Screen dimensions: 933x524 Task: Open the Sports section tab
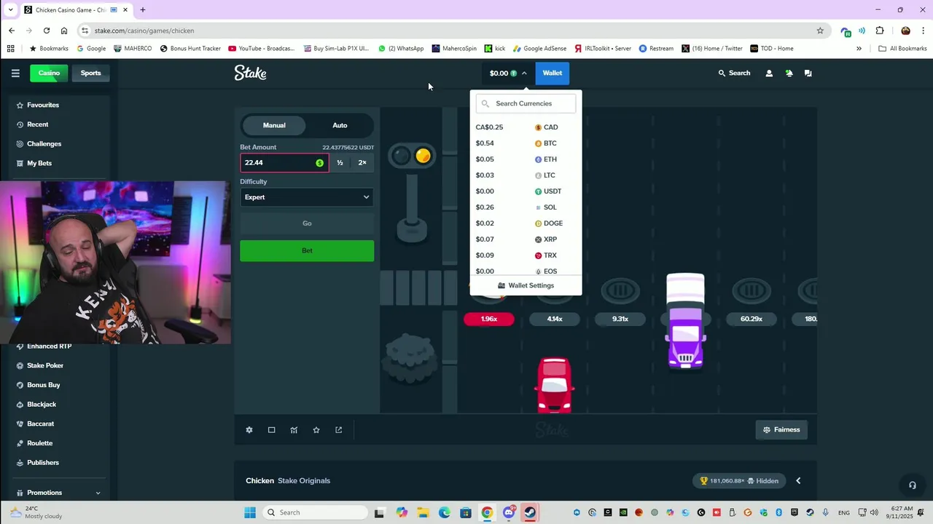pyautogui.click(x=90, y=73)
